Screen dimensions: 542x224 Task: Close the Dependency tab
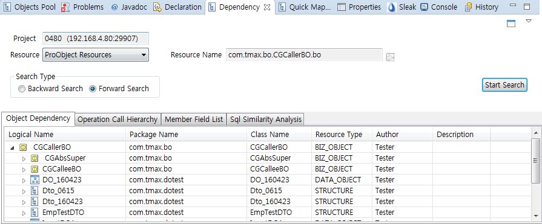click(267, 7)
